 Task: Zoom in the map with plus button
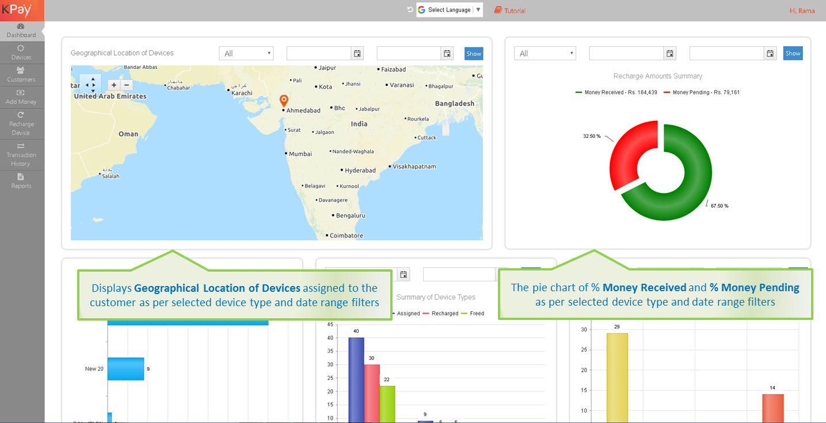click(x=114, y=85)
